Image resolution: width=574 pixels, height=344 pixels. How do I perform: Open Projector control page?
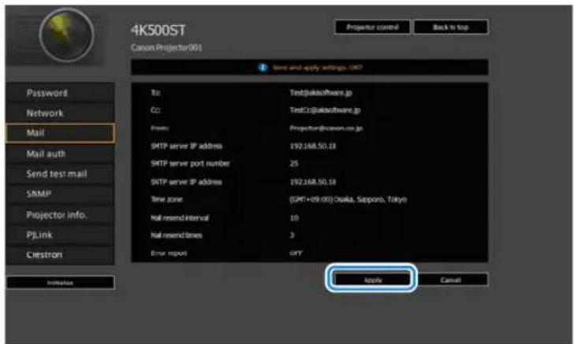[372, 27]
